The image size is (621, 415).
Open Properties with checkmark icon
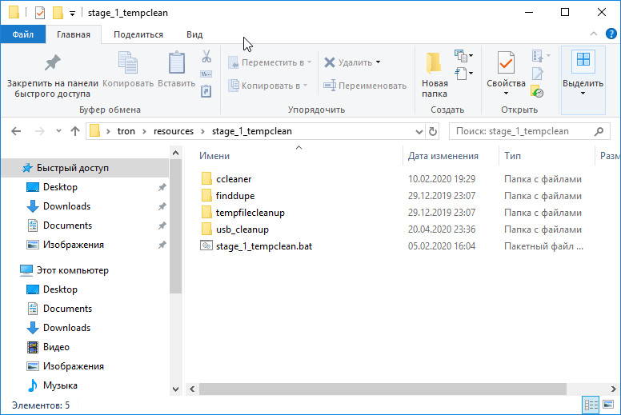[506, 63]
